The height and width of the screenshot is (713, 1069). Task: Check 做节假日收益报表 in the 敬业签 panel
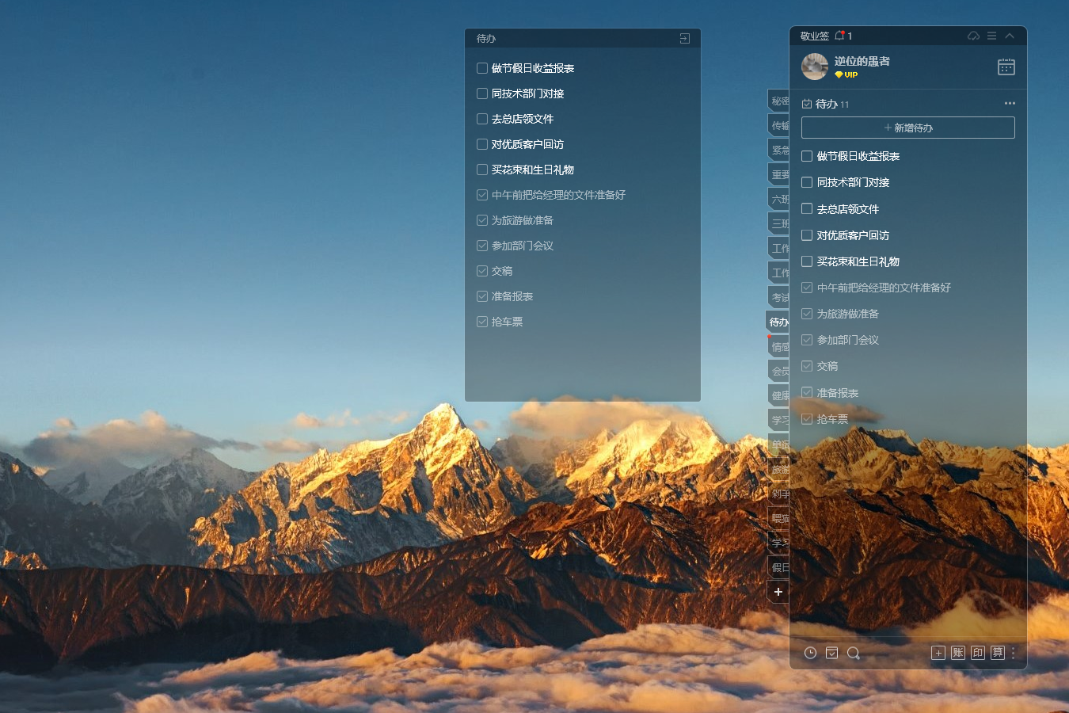tap(807, 156)
